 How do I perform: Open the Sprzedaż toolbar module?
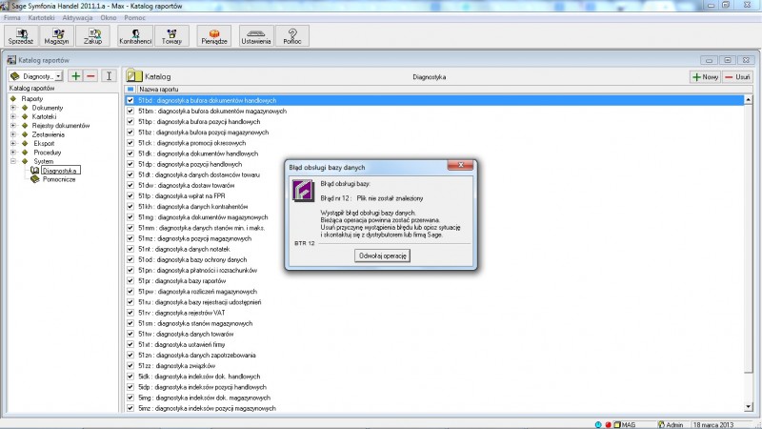point(21,36)
